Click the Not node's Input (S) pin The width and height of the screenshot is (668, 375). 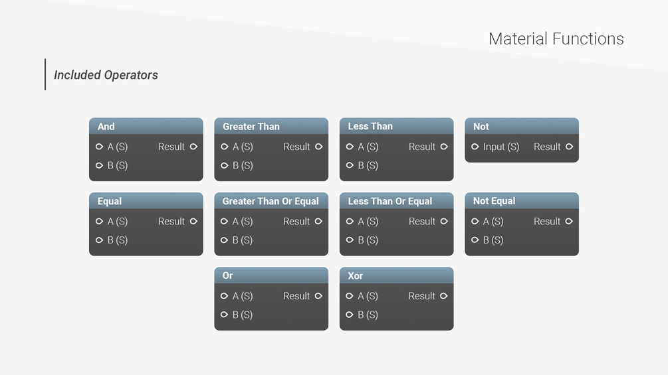point(475,147)
